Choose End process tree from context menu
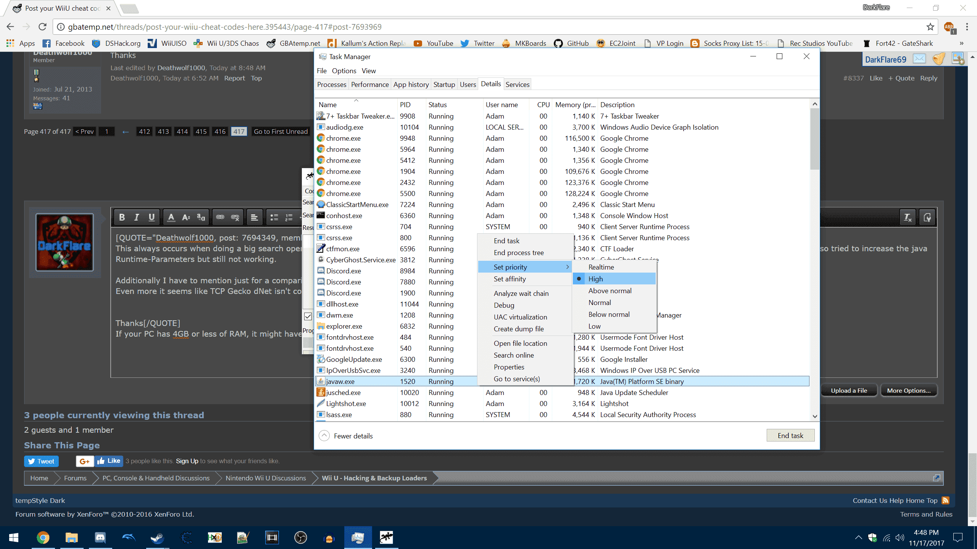 click(525, 253)
